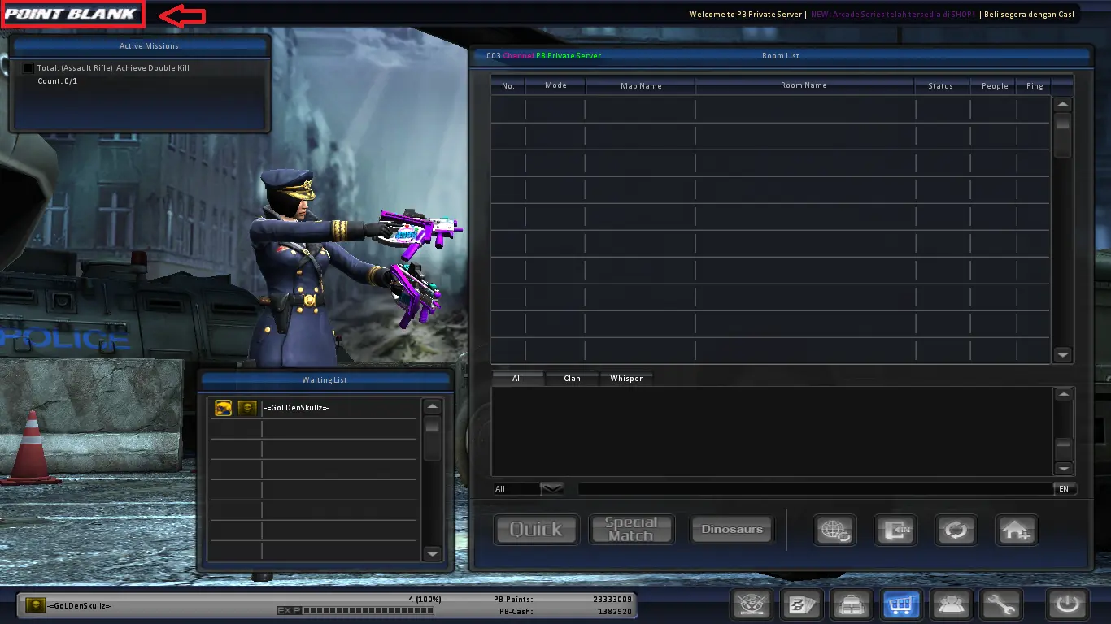
Task: Toggle the EN chat language button
Action: (x=1065, y=488)
